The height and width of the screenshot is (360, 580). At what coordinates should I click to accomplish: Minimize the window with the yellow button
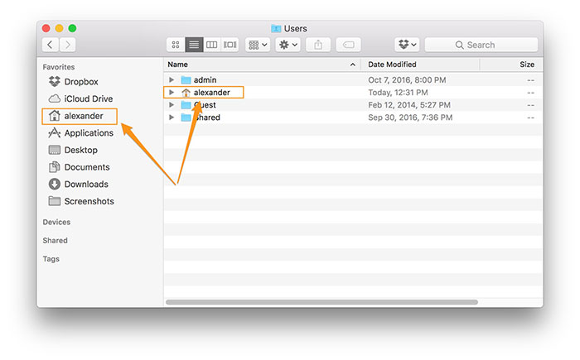(x=59, y=28)
